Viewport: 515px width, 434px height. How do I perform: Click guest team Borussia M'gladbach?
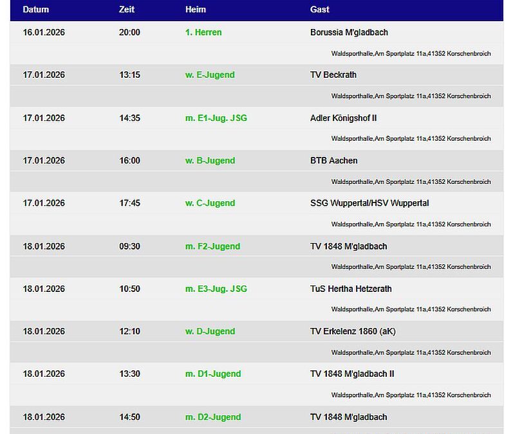pyautogui.click(x=349, y=32)
